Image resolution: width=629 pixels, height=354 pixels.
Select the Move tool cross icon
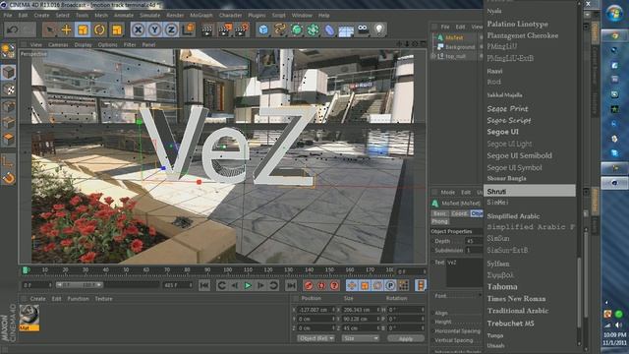point(66,29)
